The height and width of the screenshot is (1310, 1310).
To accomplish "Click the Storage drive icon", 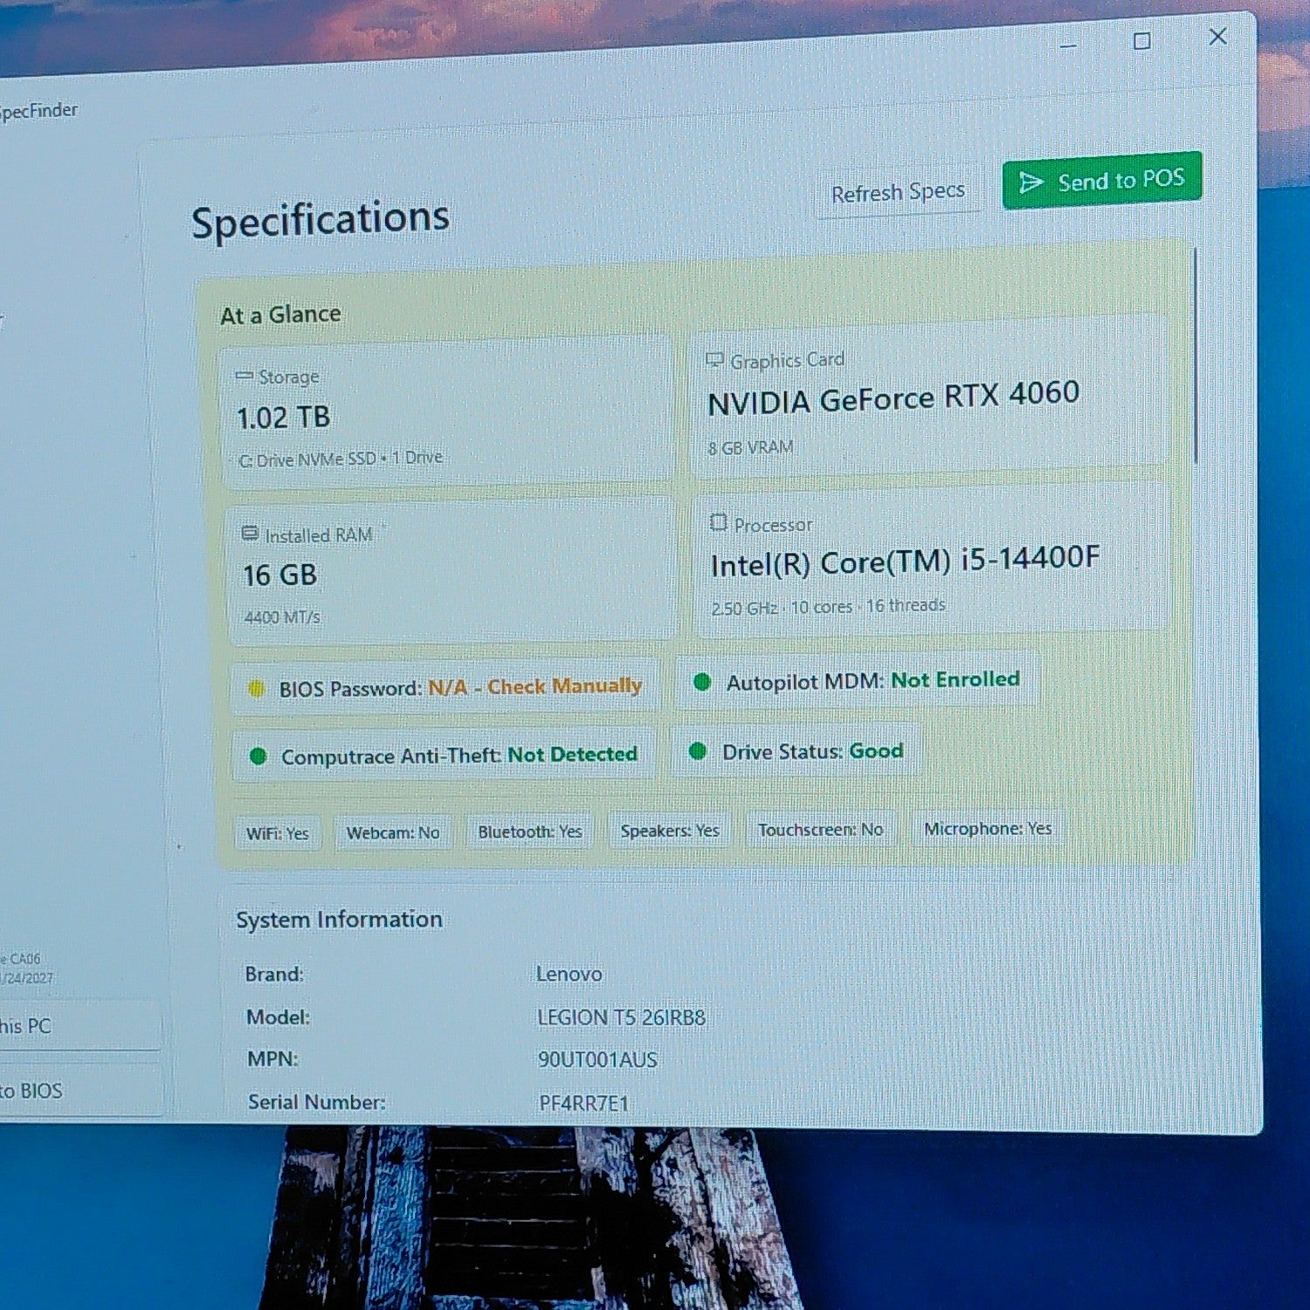I will point(245,376).
